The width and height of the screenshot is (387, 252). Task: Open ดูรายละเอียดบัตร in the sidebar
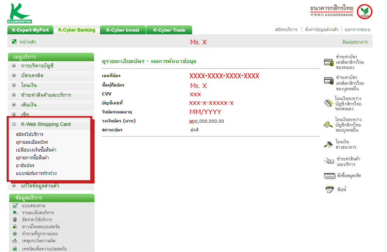tap(32, 142)
